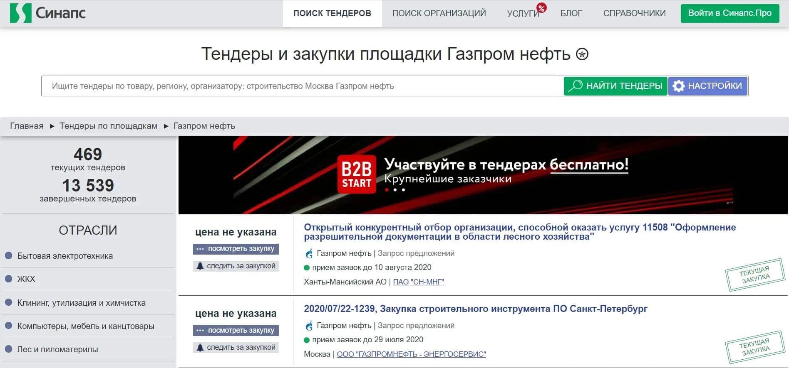Click the Участвуйте в тендерах banner
Image resolution: width=789 pixels, height=368 pixels.
[x=483, y=175]
